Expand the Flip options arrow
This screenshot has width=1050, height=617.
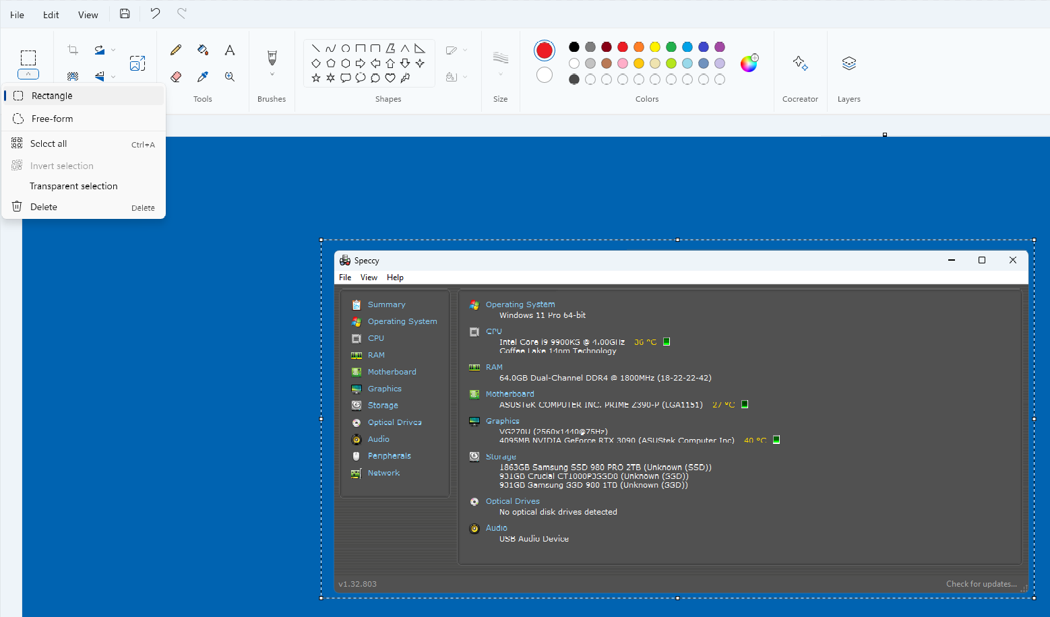[x=113, y=77]
